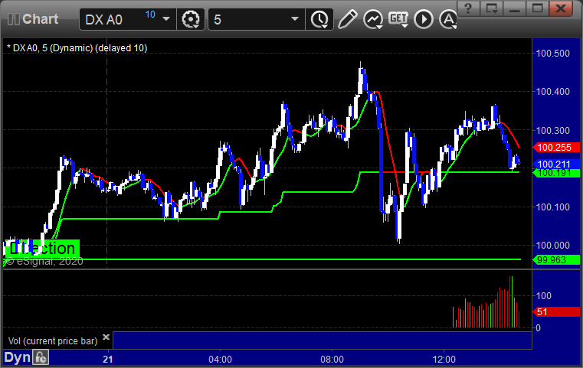Screen dimensions: 583x368
Task: Open the time template clock icon
Action: pos(319,19)
